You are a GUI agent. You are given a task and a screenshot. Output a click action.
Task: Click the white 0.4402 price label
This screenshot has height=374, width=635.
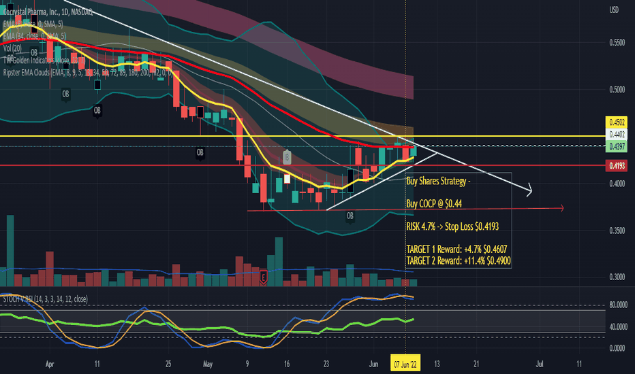617,134
